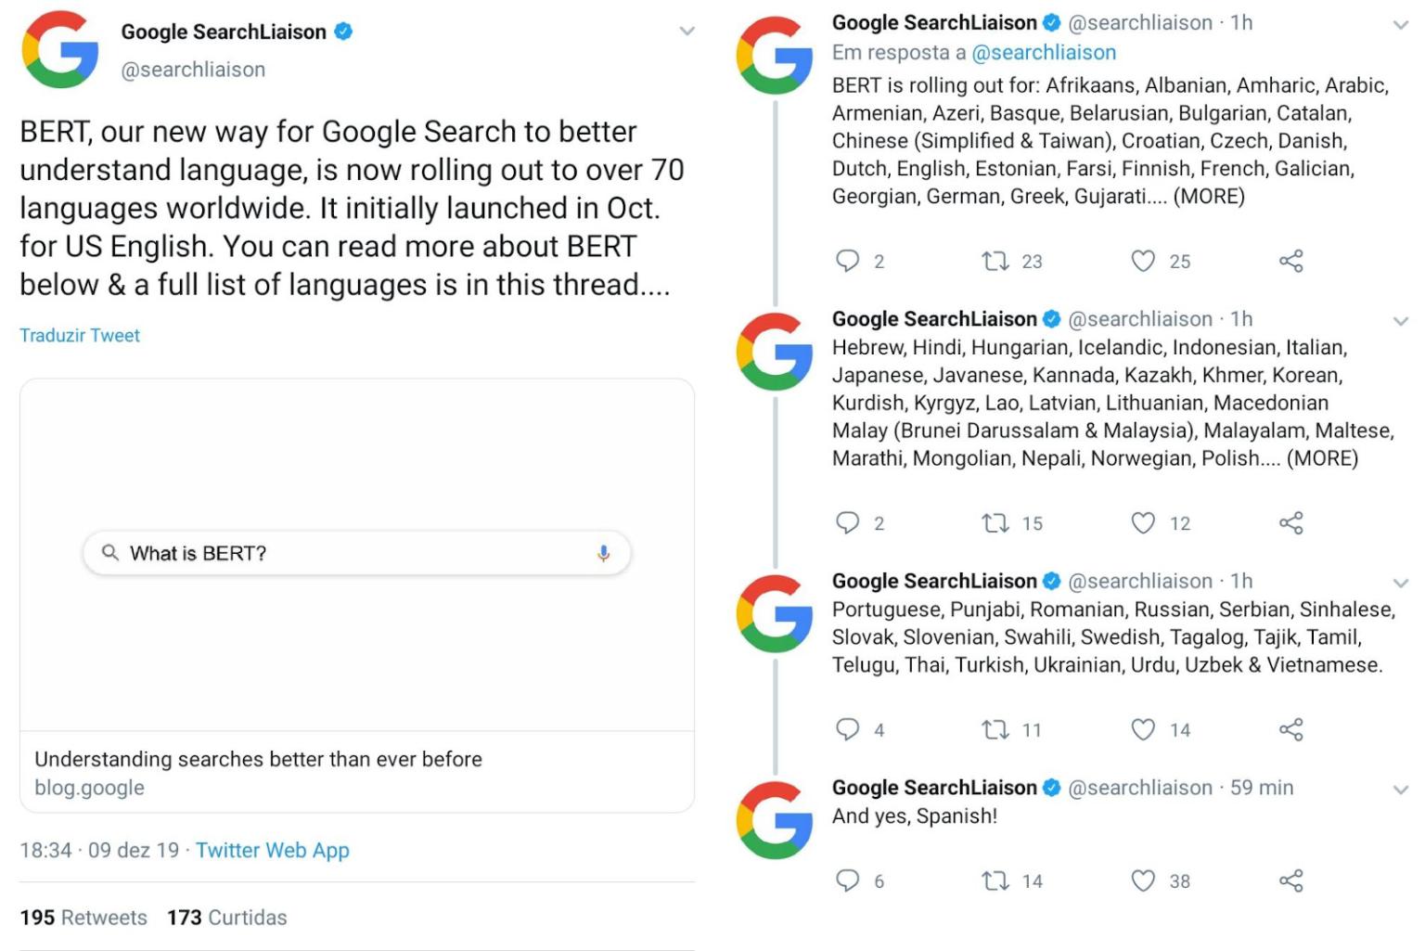Click the 'Traduzir Tweet' link
1425x951 pixels.
[x=80, y=336]
